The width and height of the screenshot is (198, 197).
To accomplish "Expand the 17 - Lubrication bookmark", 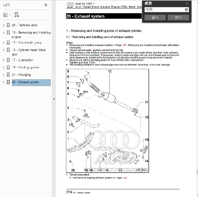I will tap(4, 60).
